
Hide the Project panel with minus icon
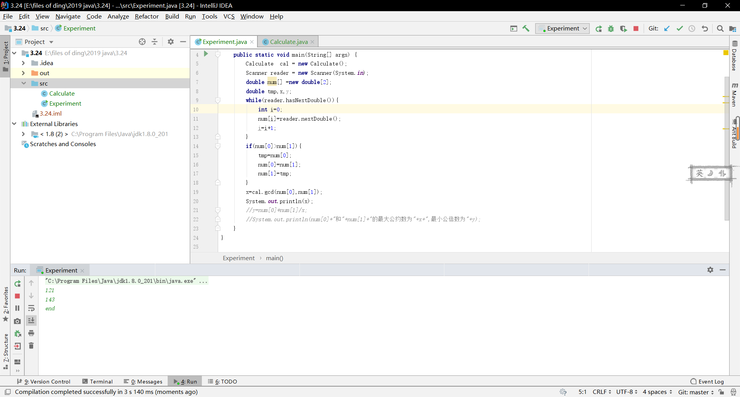point(183,42)
